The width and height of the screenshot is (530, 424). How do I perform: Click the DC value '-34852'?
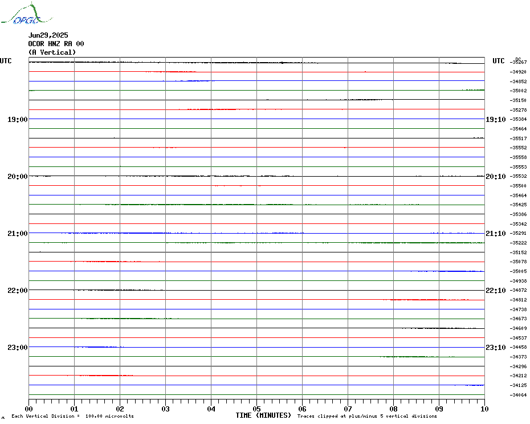[518, 81]
